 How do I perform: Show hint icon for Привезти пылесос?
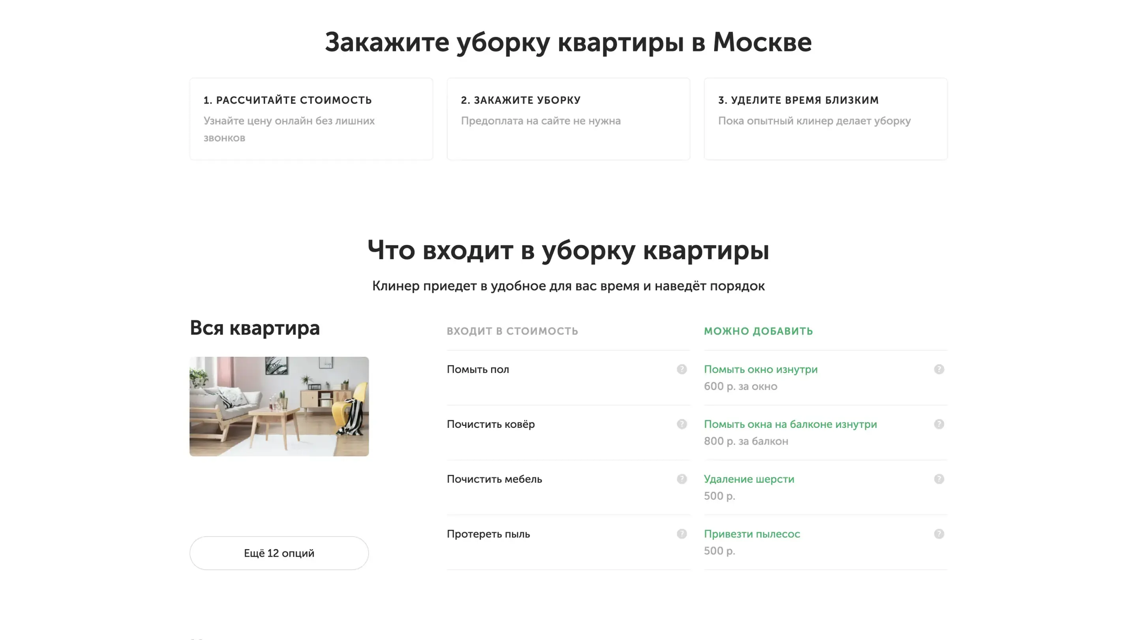coord(939,534)
